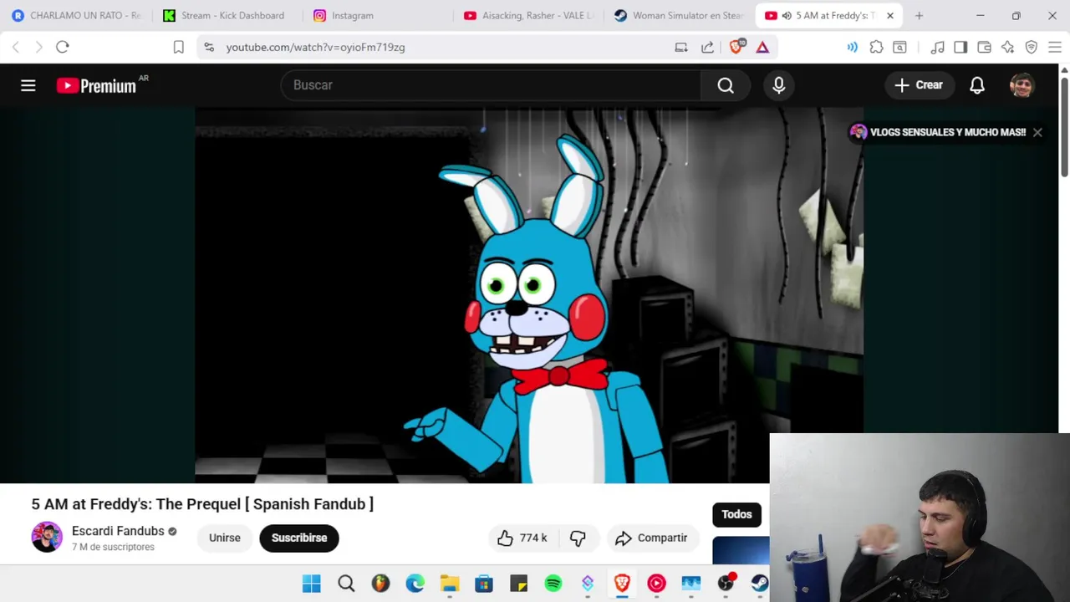Open the account avatar menu
The width and height of the screenshot is (1070, 602).
(x=1022, y=85)
